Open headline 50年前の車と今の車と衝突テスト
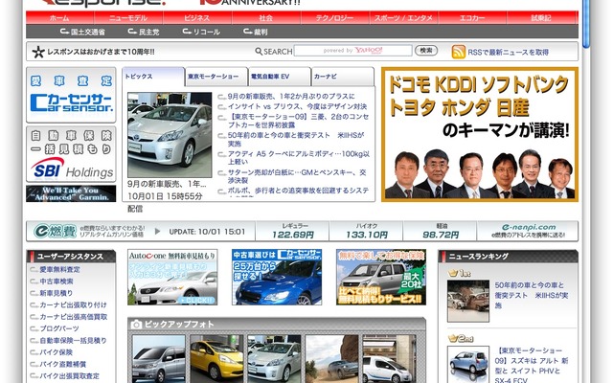Image resolution: width=613 pixels, height=383 pixels. point(296,139)
